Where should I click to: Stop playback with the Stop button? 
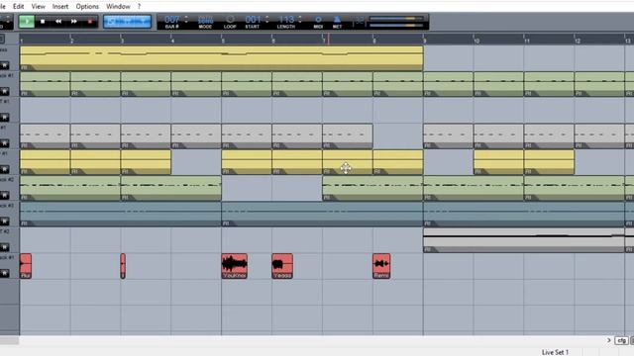(x=43, y=22)
